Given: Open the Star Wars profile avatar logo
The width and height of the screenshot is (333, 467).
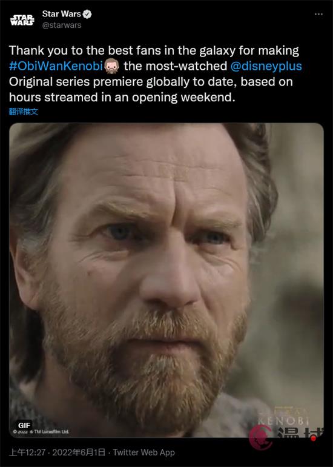Looking at the screenshot, I should pyautogui.click(x=22, y=20).
